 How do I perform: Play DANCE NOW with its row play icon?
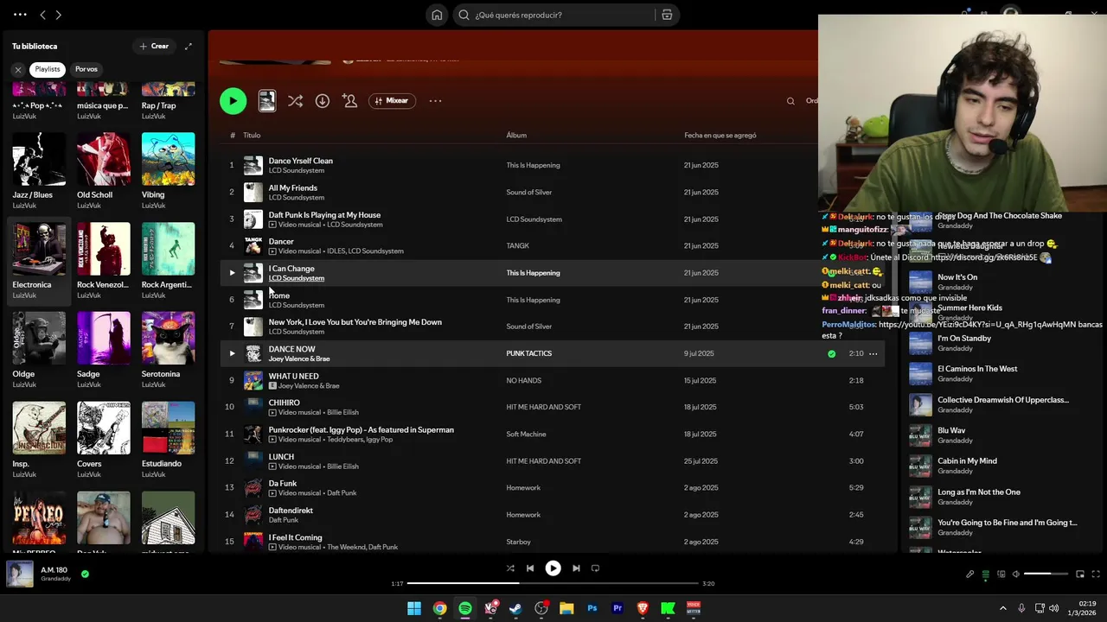pyautogui.click(x=232, y=353)
